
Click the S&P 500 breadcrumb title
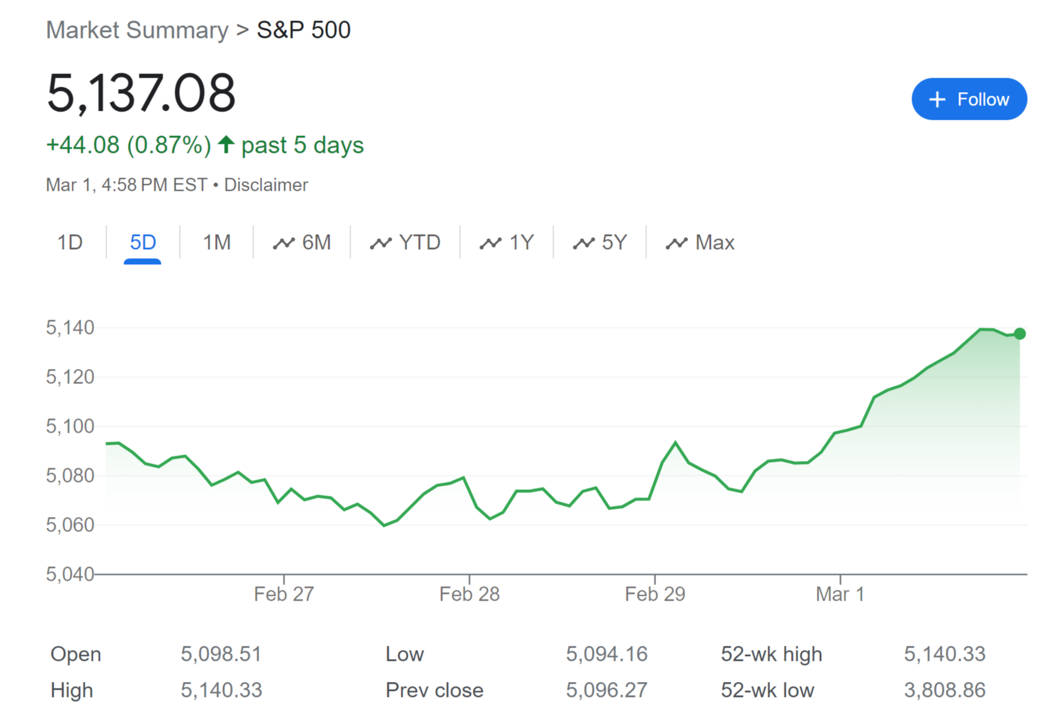click(304, 30)
